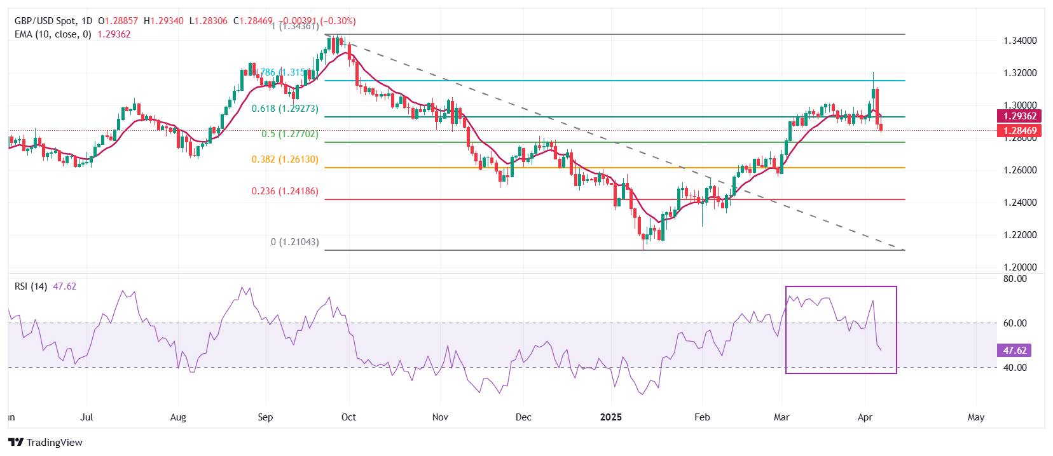Select the 0.5 (1.27702) Fibonacci label

coord(289,134)
